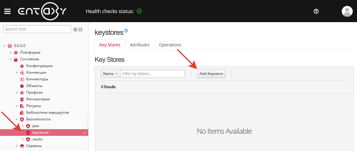
Task: Click the collapse all tree icon
Action: point(80,29)
